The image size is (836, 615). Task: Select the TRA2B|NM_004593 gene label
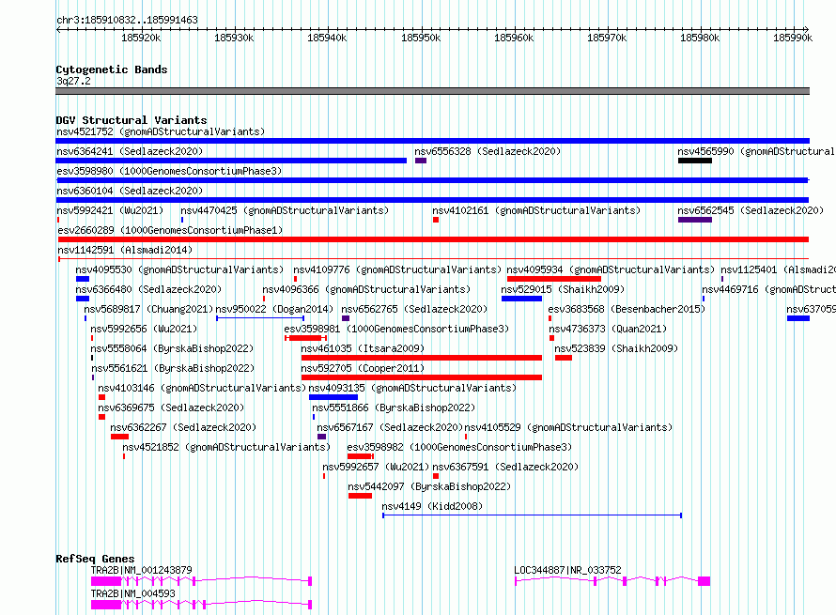pyautogui.click(x=132, y=593)
